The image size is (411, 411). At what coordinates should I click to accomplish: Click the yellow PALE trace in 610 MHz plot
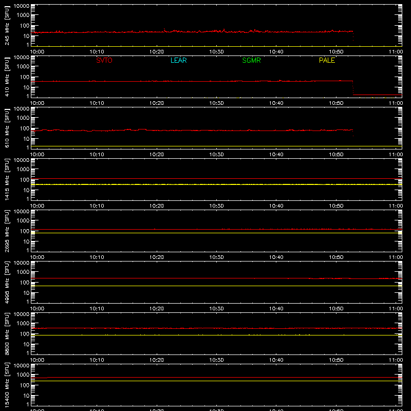(x=216, y=146)
